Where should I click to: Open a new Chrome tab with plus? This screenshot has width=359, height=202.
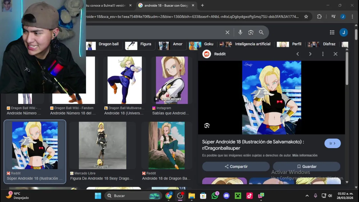tap(202, 5)
